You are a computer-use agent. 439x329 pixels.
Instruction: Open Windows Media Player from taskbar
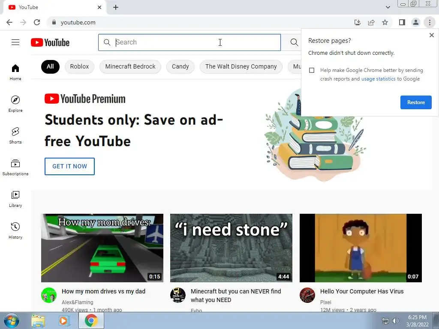(64, 321)
